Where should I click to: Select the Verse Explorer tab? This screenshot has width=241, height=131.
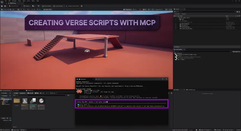pyautogui.click(x=179, y=49)
